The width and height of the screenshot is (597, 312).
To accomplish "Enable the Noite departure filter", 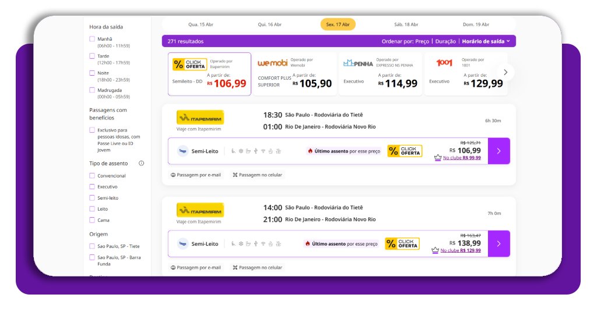I will [92, 73].
